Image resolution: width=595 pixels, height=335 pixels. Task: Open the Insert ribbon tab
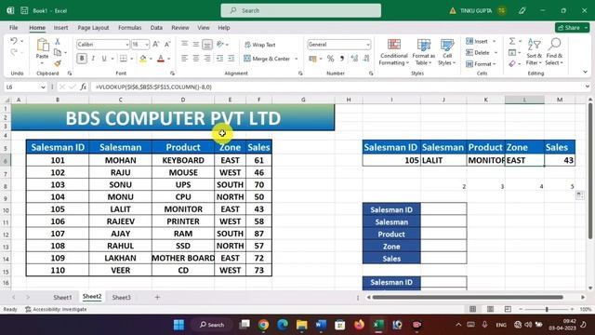point(60,28)
